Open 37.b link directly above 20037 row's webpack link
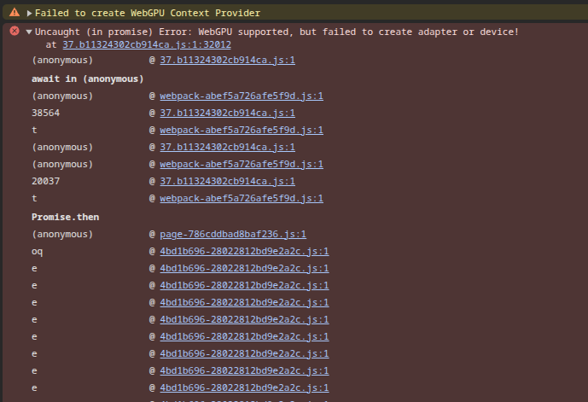Viewport: 588px width, 402px height. tap(227, 147)
